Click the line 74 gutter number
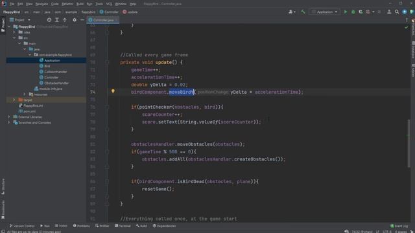 click(x=93, y=92)
